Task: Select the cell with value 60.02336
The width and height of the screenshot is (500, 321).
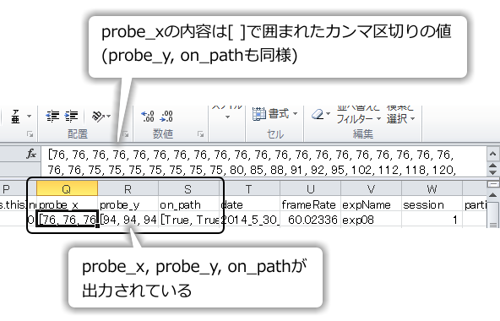Action: point(310,220)
